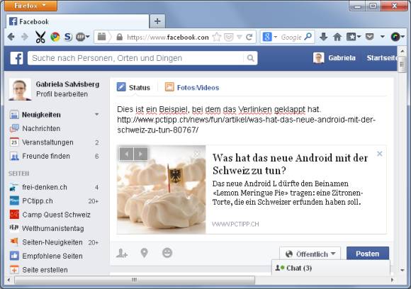Remove the link preview with X
Image resolution: width=411 pixels, height=289 pixels.
pos(379,154)
